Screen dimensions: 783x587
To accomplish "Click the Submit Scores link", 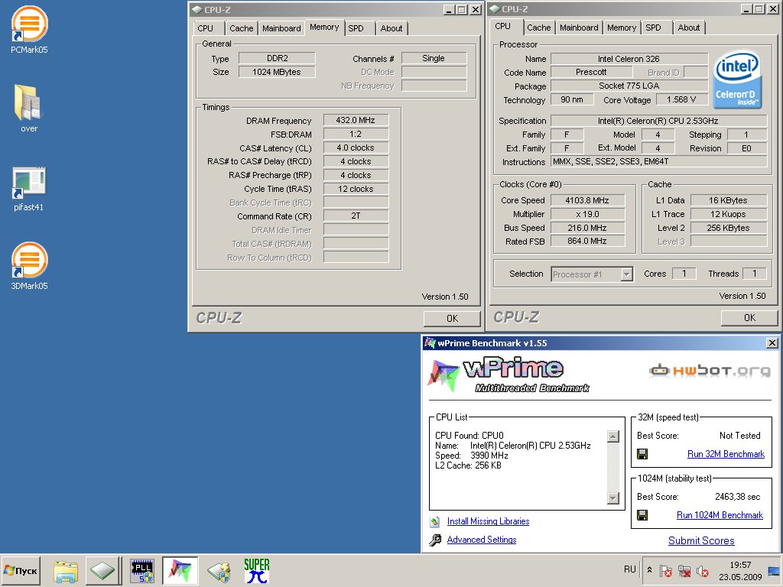I will coord(701,540).
